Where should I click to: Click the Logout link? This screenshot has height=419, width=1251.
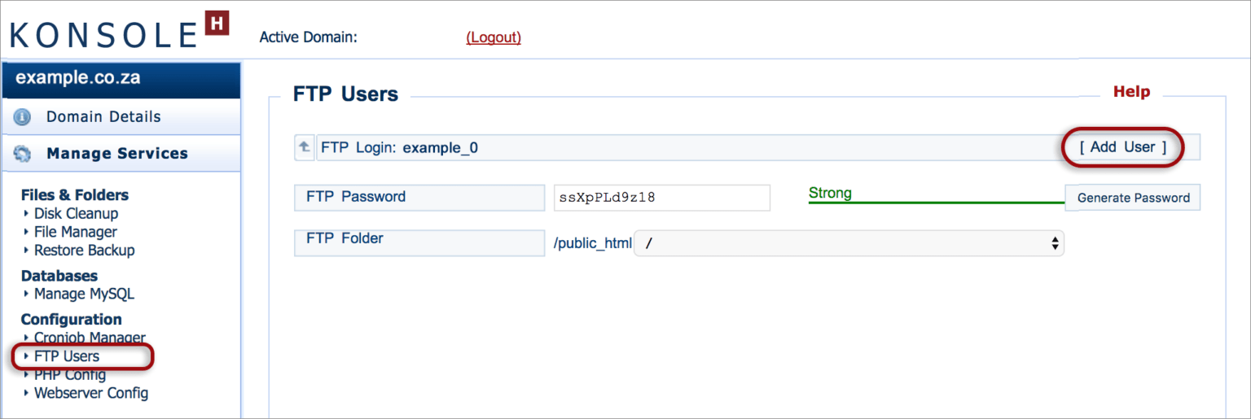pyautogui.click(x=494, y=37)
